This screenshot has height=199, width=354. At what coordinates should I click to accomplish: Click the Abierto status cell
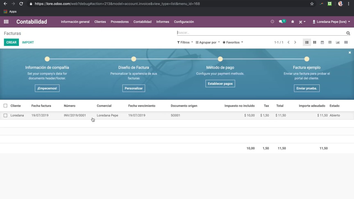point(335,115)
